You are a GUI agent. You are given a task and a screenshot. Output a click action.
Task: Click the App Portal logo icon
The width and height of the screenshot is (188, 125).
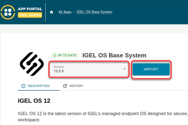[8, 12]
